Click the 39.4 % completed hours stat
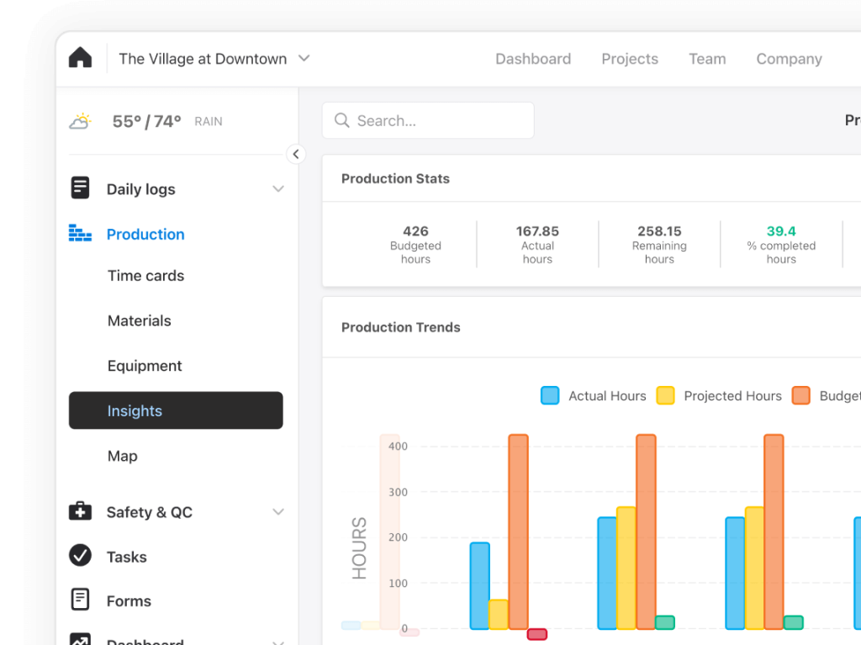Screen dimensions: 861x645 tap(781, 245)
